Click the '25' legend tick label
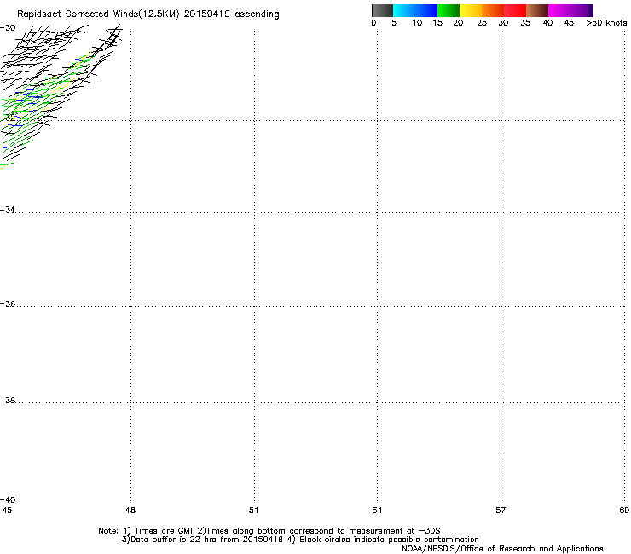 pyautogui.click(x=482, y=23)
